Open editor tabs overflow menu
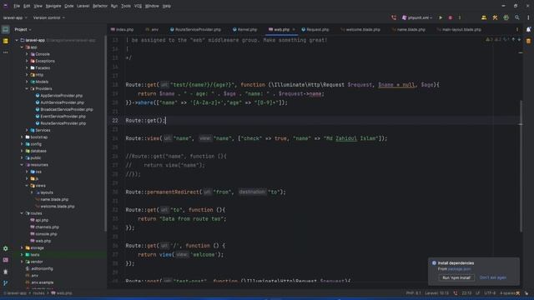This screenshot has width=534, height=300. pos(517,30)
